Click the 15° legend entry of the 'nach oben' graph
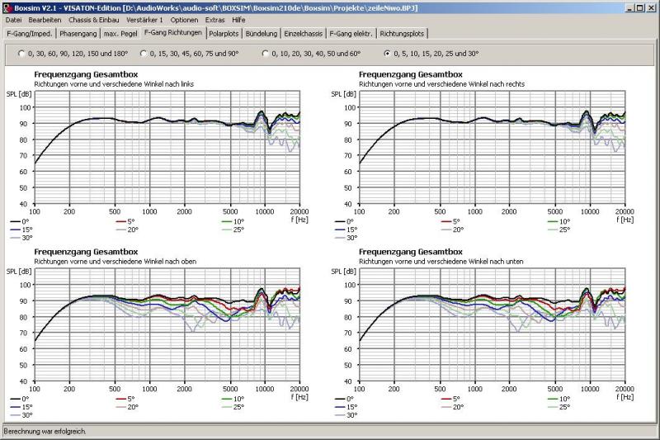 tap(21, 407)
